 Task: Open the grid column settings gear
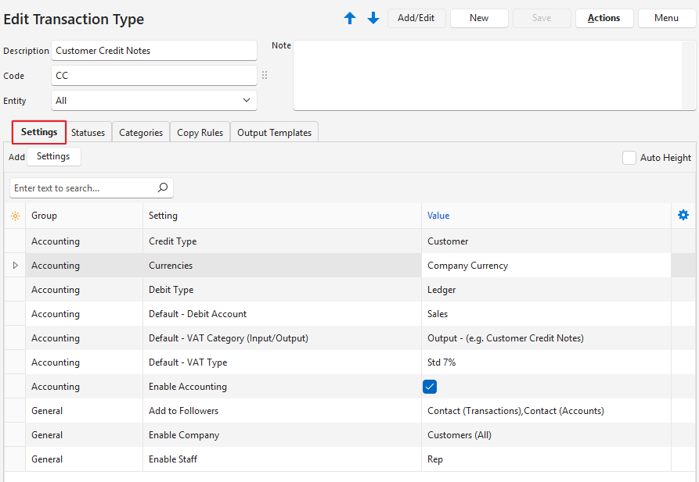[683, 216]
